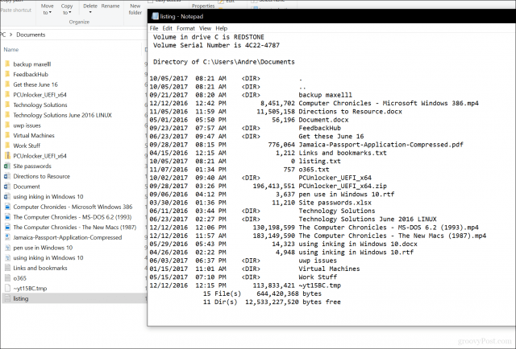Screen dimensions: 516x349
Task: Click 'Site passwords' file name in Explorer
Action: pyautogui.click(x=32, y=166)
